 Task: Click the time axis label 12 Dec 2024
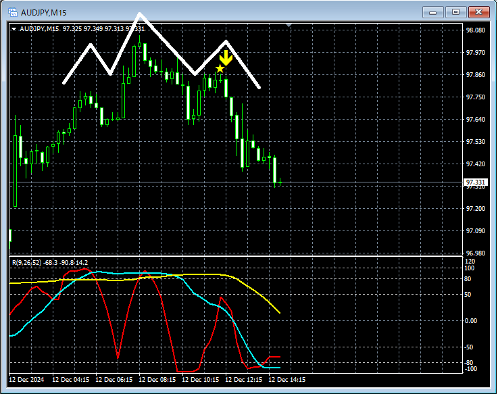(26, 379)
